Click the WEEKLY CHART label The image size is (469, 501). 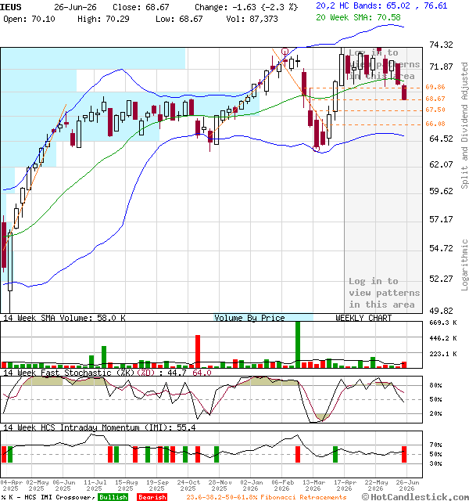click(363, 318)
